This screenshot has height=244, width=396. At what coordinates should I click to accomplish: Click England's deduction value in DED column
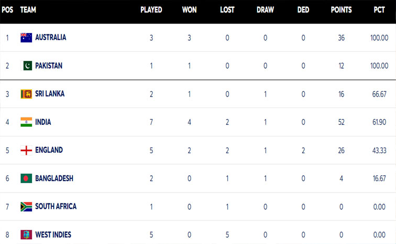pos(303,150)
